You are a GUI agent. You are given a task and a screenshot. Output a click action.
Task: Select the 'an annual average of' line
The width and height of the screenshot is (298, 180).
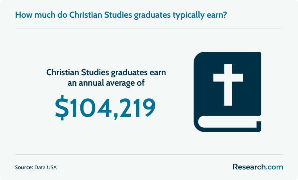tap(106, 83)
